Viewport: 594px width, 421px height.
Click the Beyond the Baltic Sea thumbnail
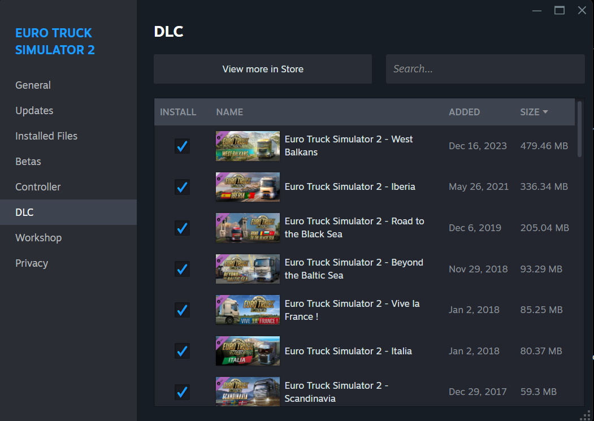pos(248,268)
